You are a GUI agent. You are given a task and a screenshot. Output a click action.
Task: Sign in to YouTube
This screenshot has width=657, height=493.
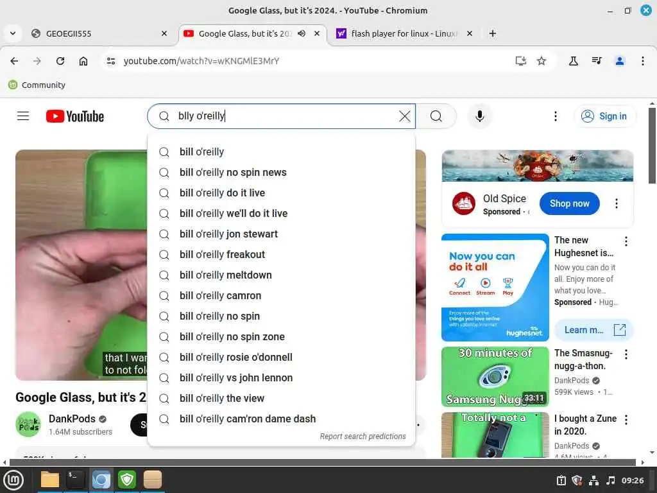(604, 116)
